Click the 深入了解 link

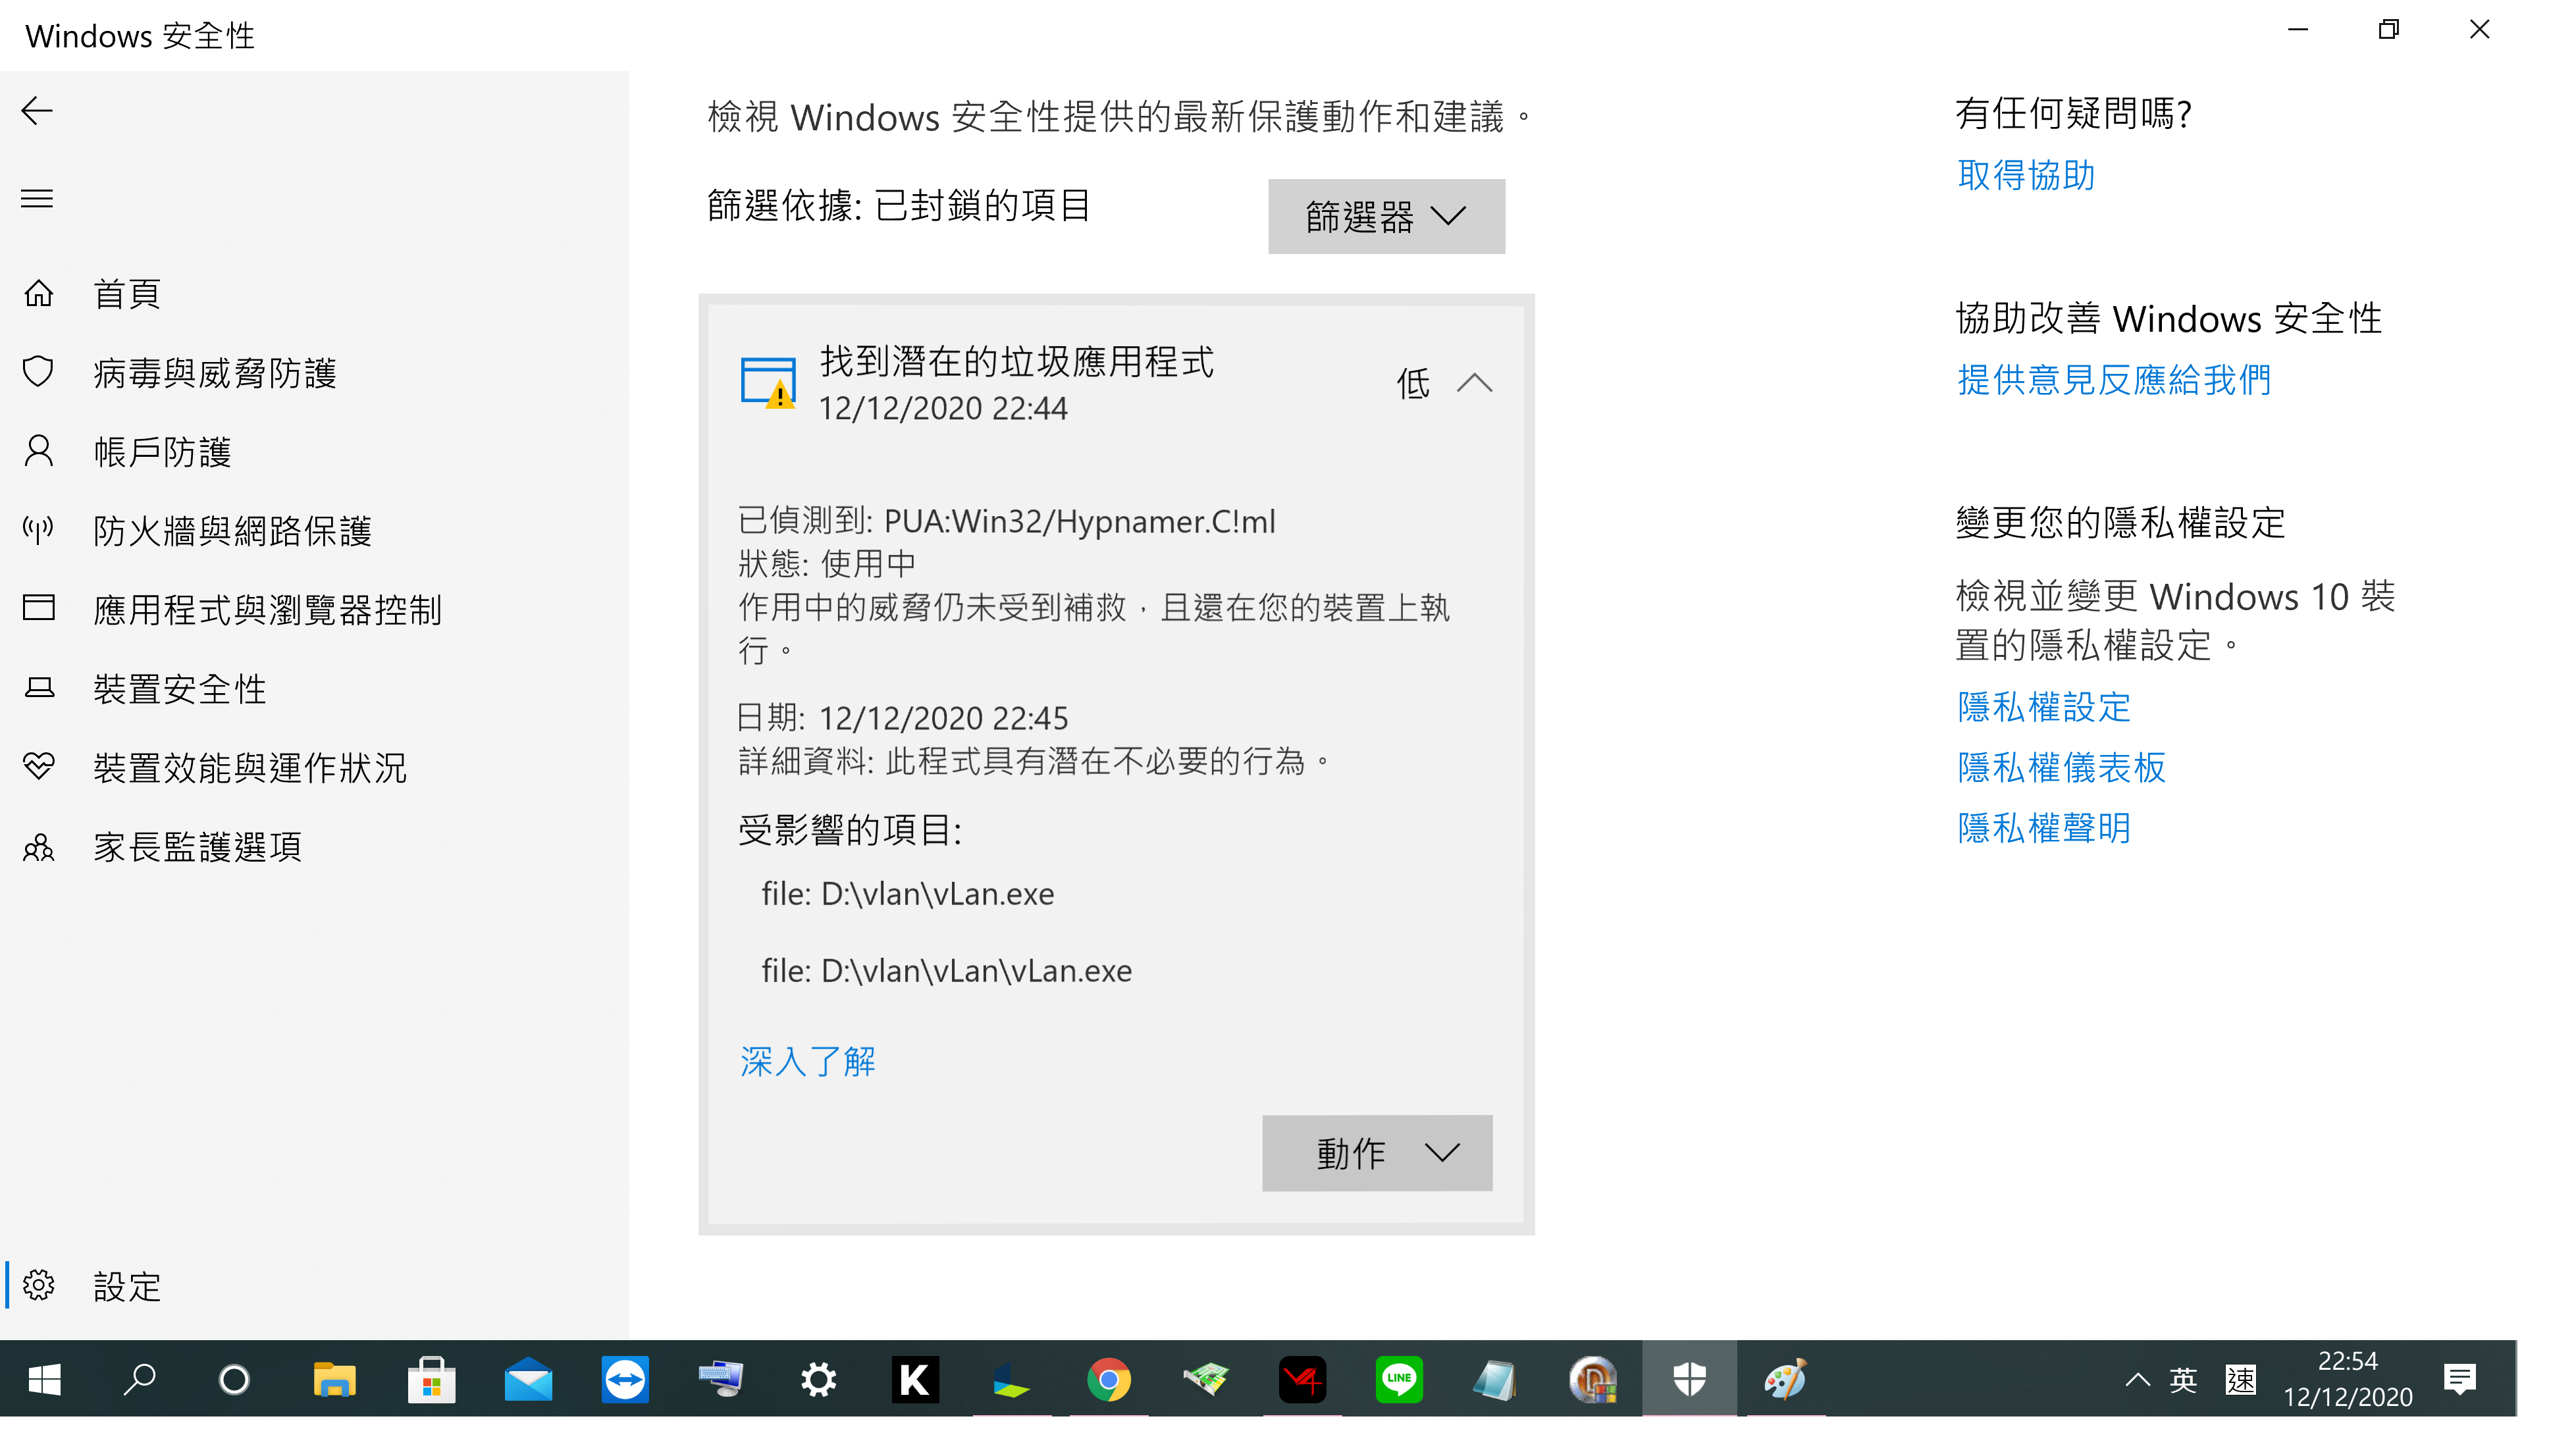pyautogui.click(x=807, y=1061)
